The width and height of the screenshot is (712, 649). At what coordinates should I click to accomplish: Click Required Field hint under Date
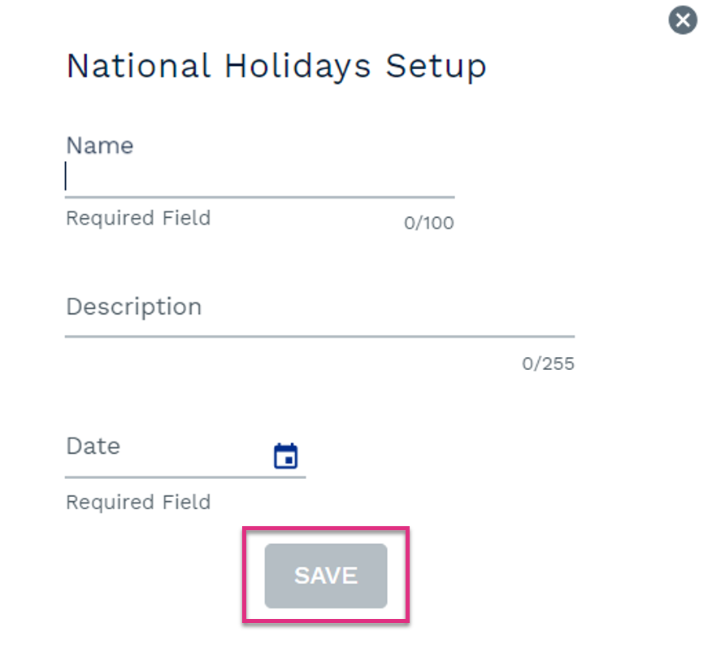(138, 503)
